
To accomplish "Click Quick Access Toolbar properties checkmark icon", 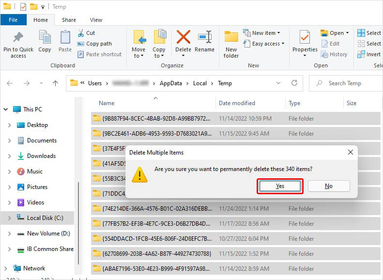I will [x=23, y=7].
